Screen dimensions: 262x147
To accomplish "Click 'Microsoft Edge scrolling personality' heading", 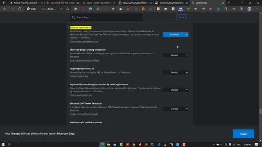I will pyautogui.click(x=88, y=50).
